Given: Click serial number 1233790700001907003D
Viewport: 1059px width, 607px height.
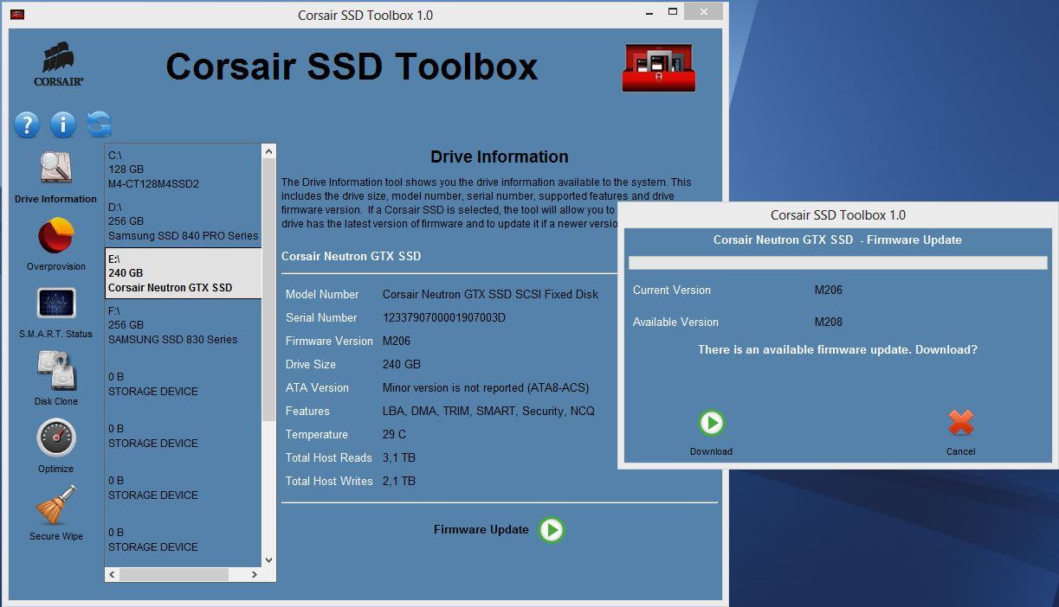Looking at the screenshot, I should 444,317.
